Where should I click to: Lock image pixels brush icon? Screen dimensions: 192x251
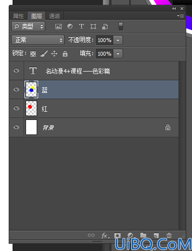tap(44, 54)
